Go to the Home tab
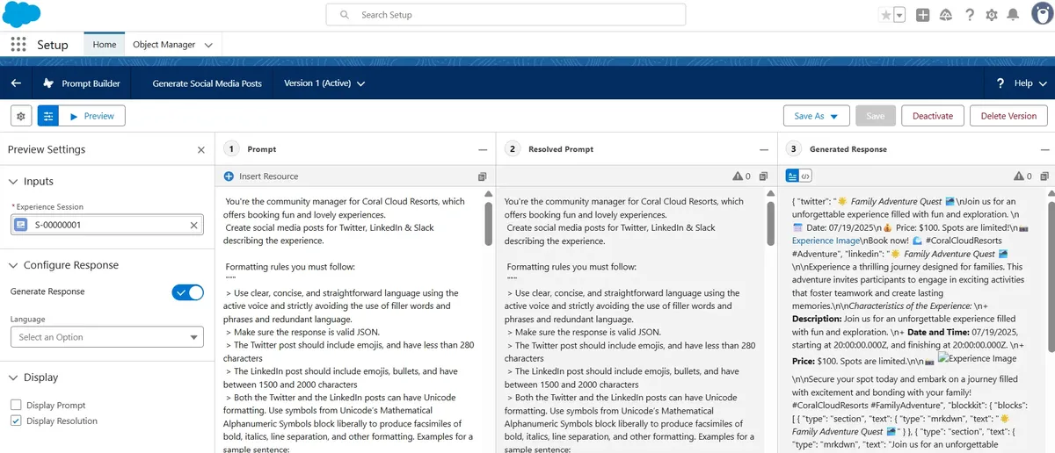This screenshot has height=453, width=1055. [105, 45]
